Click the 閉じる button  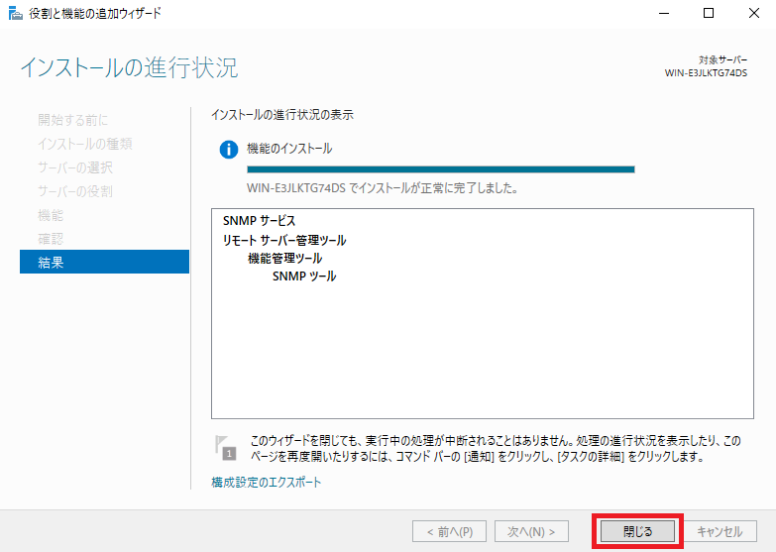tap(637, 531)
